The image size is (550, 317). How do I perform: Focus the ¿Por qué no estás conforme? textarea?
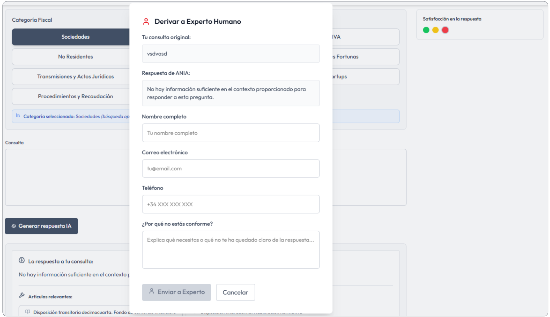point(231,250)
